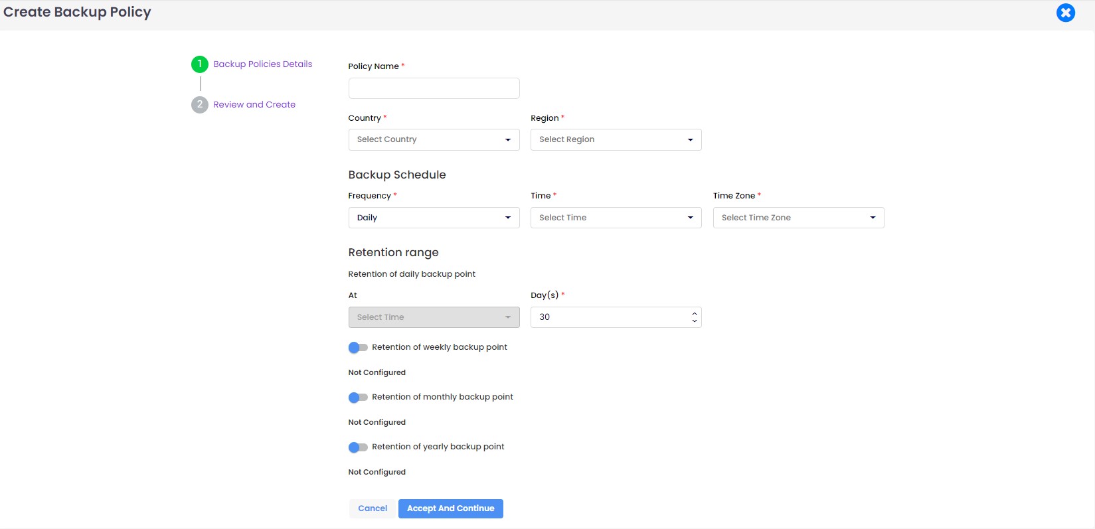Open the Select Region dropdown
This screenshot has height=529, width=1095.
[616, 139]
